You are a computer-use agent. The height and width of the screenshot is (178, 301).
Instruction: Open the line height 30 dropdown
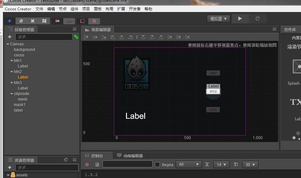(x=250, y=165)
